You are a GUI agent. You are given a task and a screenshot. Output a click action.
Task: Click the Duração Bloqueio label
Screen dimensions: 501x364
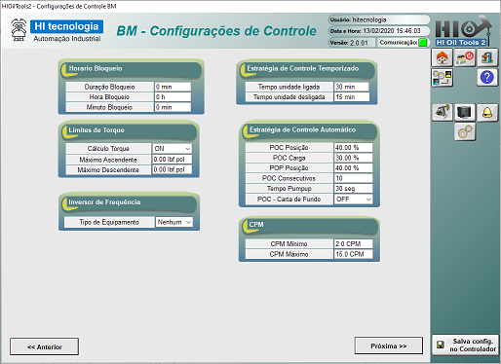(x=109, y=87)
